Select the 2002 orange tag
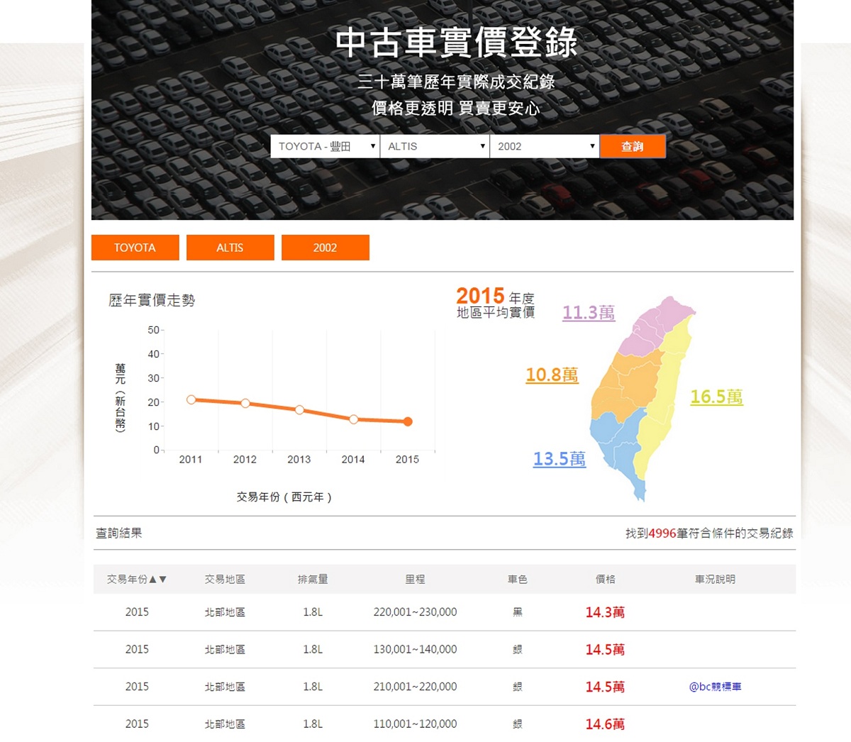Image resolution: width=851 pixels, height=742 pixels. (325, 248)
